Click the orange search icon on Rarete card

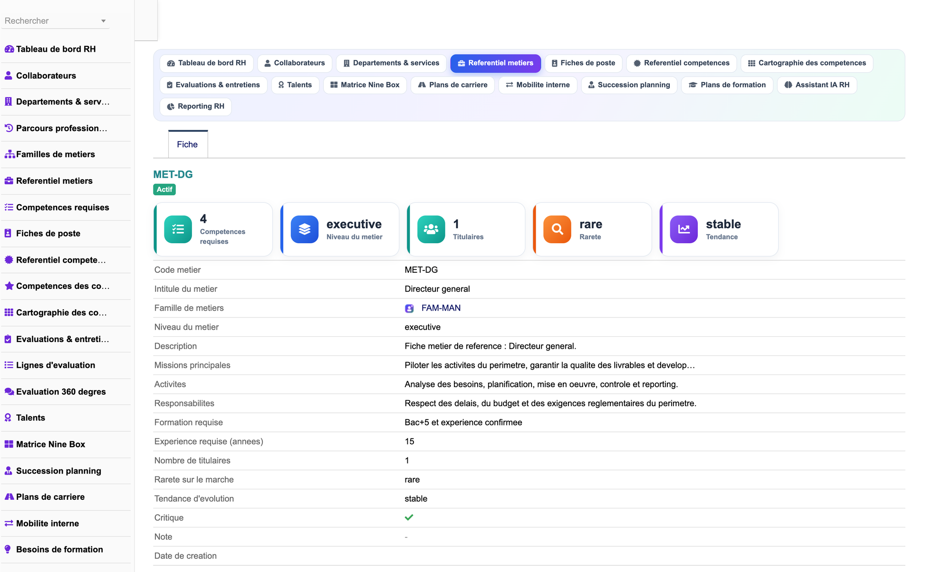pos(557,229)
